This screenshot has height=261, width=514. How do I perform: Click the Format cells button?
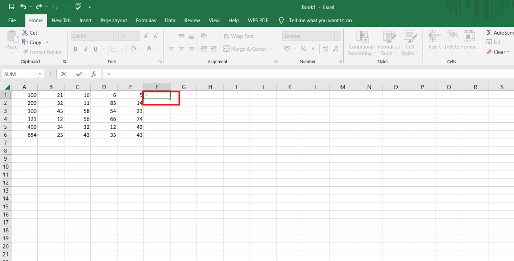469,42
